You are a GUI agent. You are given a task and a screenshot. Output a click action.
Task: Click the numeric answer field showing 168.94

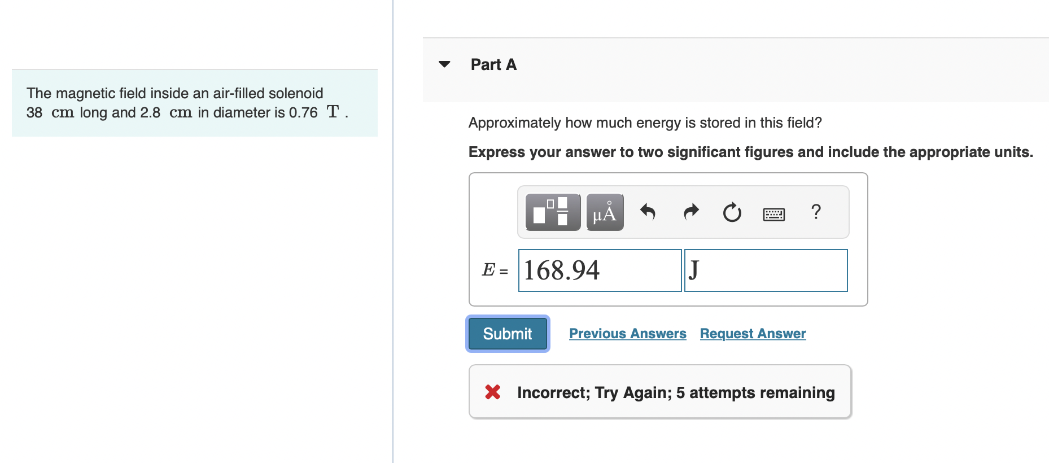pyautogui.click(x=599, y=270)
